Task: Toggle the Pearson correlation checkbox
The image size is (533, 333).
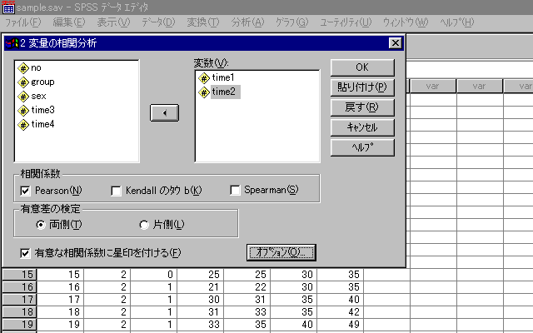Action: (26, 191)
